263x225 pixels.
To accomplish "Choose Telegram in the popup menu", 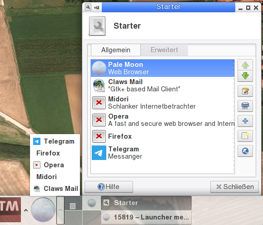I will pos(55,141).
